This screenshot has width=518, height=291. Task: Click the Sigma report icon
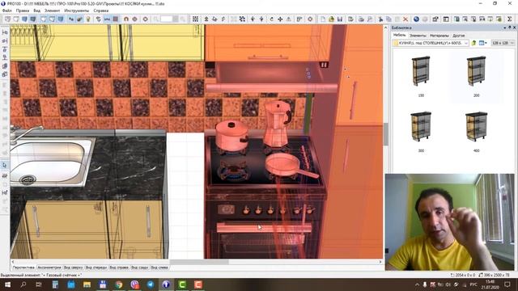510,19
